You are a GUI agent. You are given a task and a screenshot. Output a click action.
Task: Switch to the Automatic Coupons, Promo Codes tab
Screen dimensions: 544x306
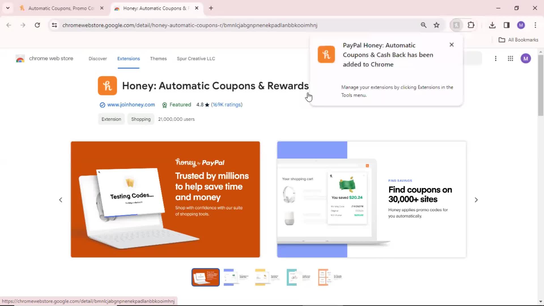point(61,8)
